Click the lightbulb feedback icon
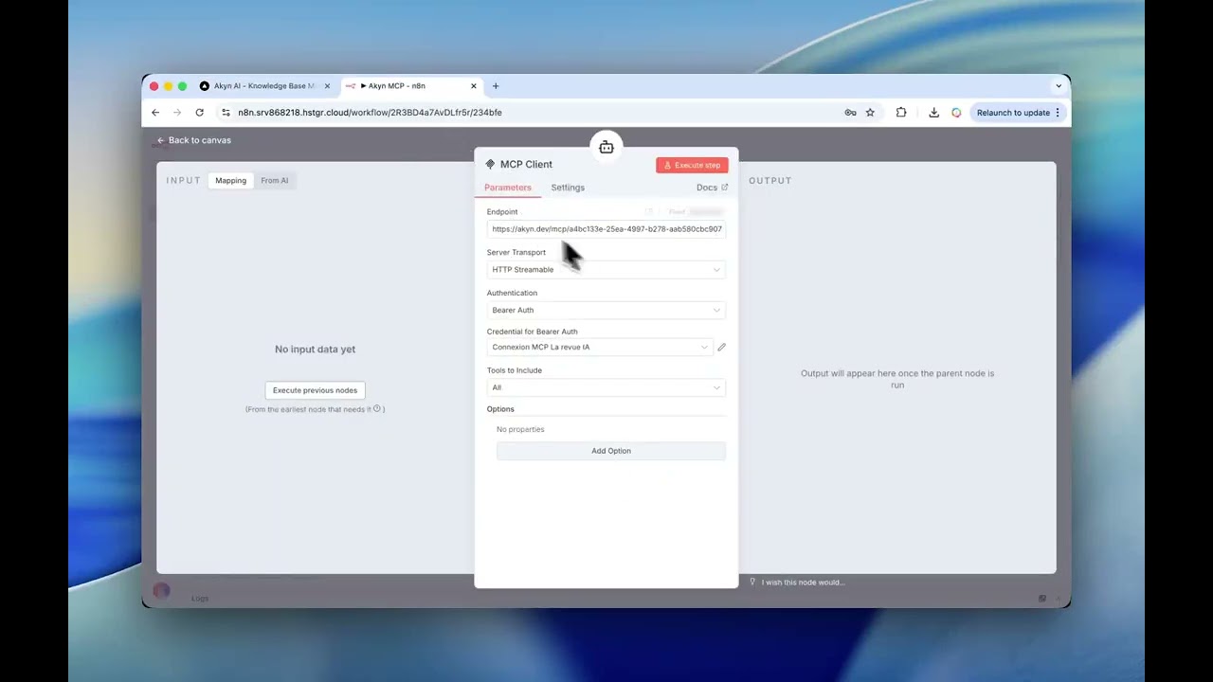The height and width of the screenshot is (682, 1213). pos(752,582)
